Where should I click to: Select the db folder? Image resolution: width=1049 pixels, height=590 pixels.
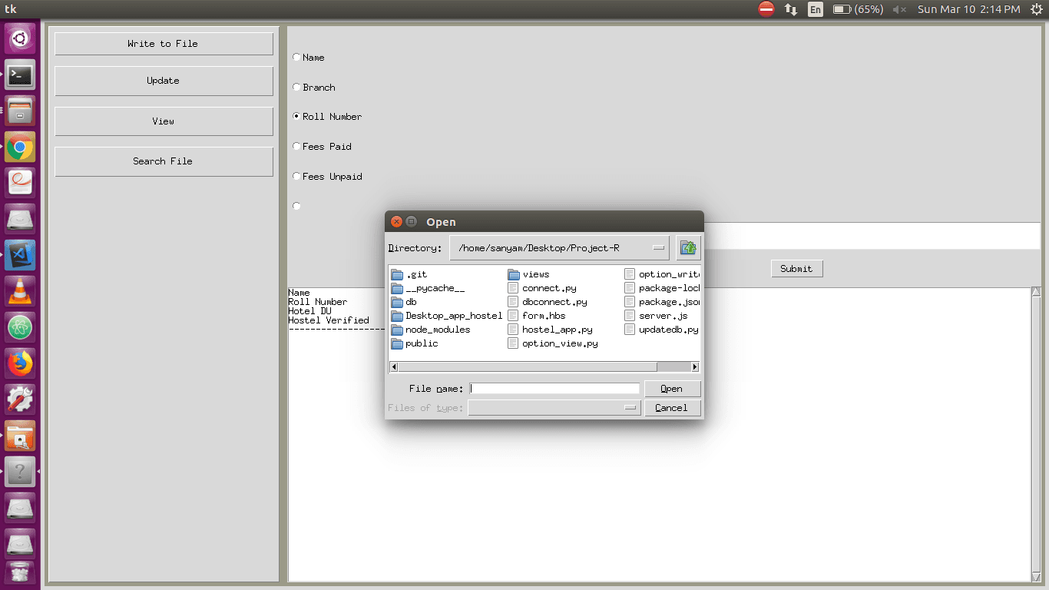[x=404, y=302]
